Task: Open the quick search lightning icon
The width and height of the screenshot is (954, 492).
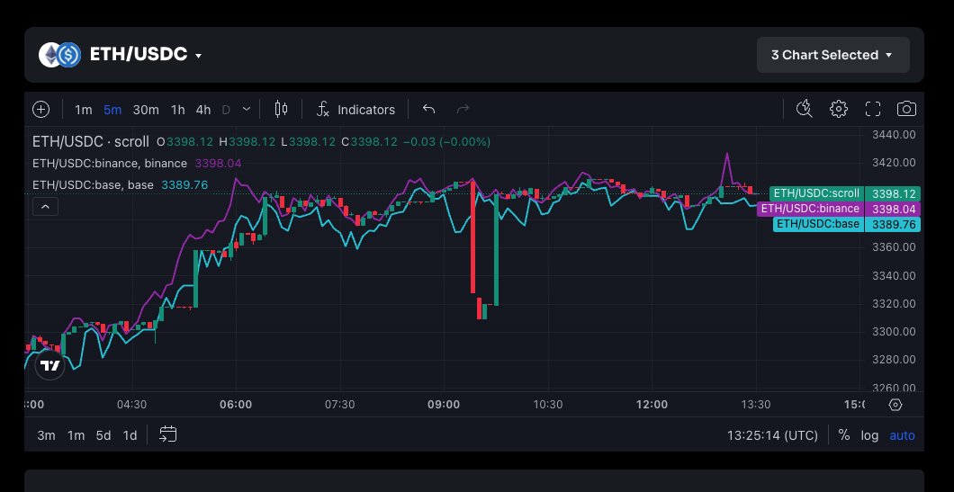Action: point(805,109)
